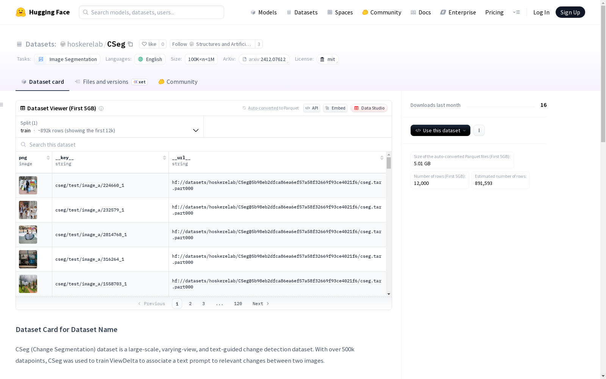
Task: Open thumbnail for image 224660_1
Action: (28, 185)
